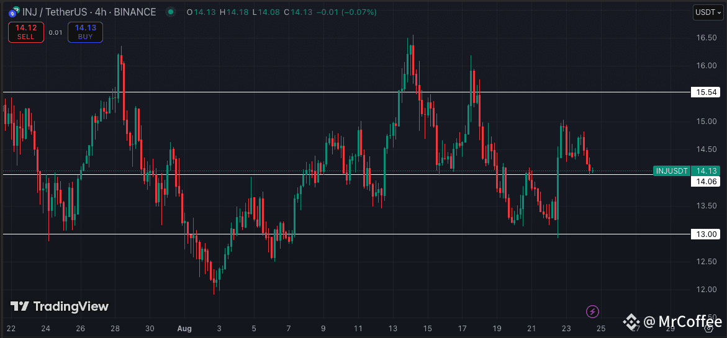Click the 15.00 price scale value
This screenshot has width=727, height=338.
tap(705, 122)
